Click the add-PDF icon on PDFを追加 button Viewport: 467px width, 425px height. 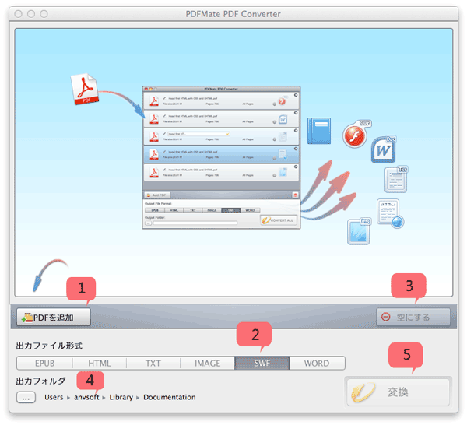(x=27, y=318)
